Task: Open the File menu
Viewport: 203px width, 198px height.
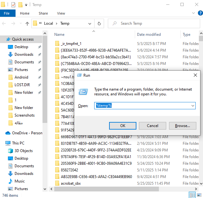Action: click(x=8, y=13)
